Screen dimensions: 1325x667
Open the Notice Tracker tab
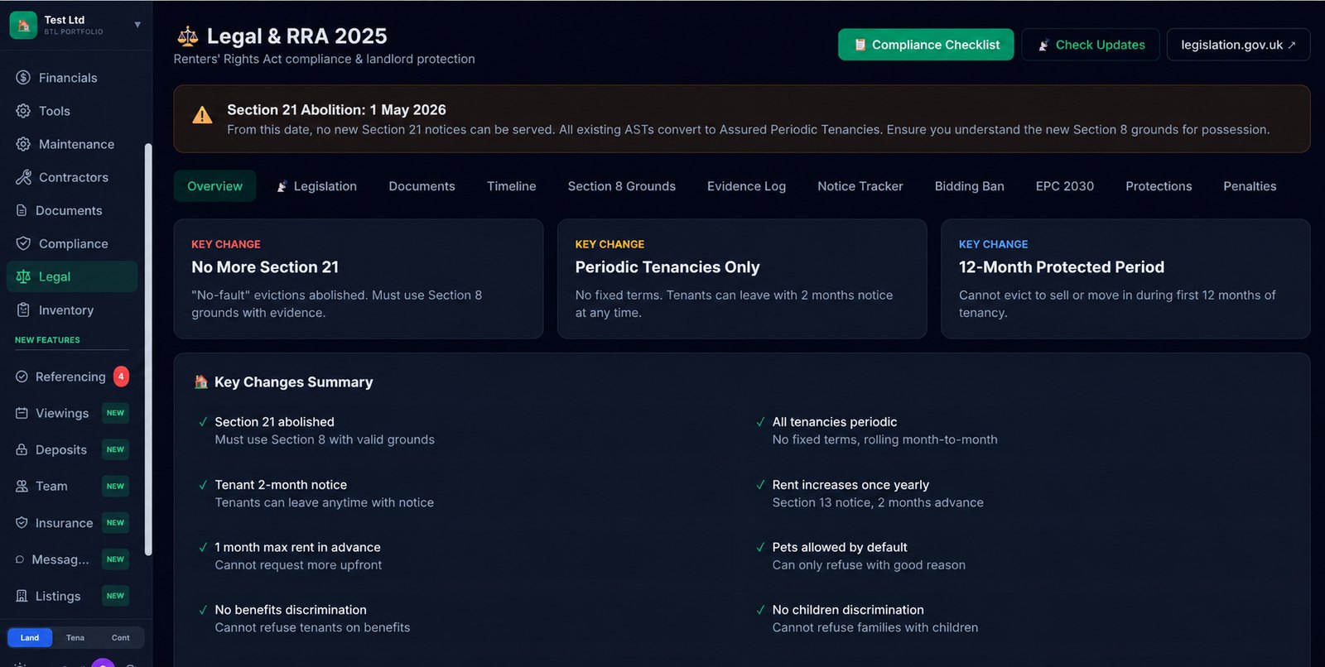pos(860,186)
